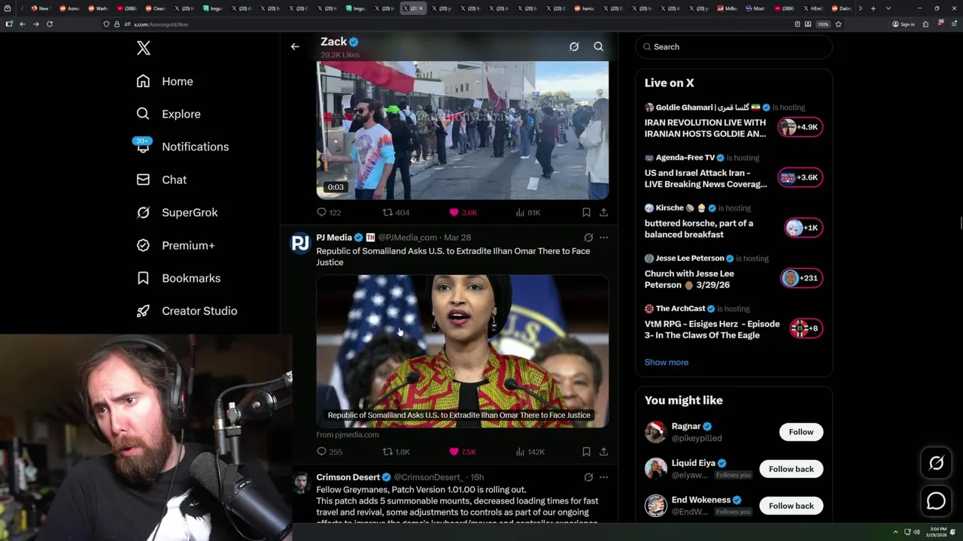Bookmark the PJ Media post
963x541 pixels.
click(586, 452)
